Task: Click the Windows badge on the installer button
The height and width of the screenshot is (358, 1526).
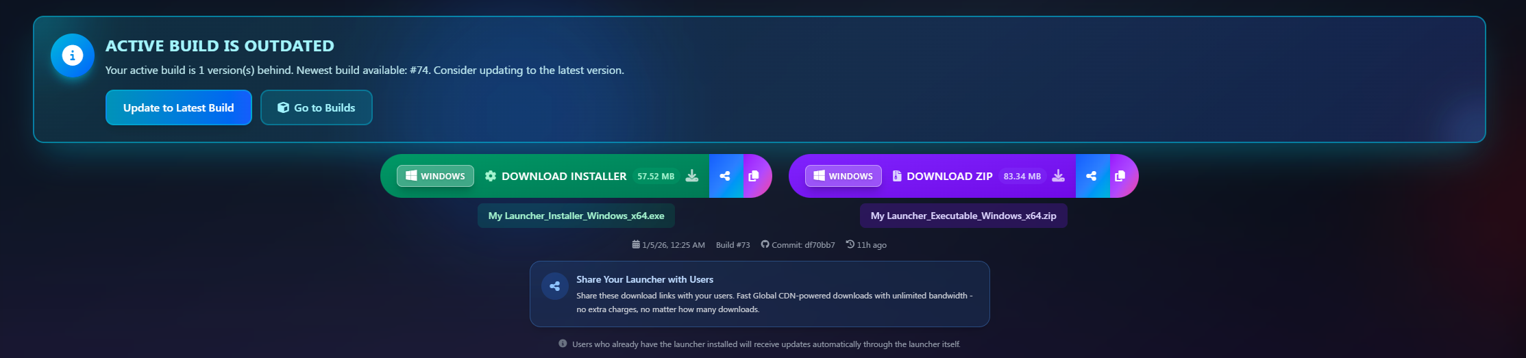Action: coord(435,176)
